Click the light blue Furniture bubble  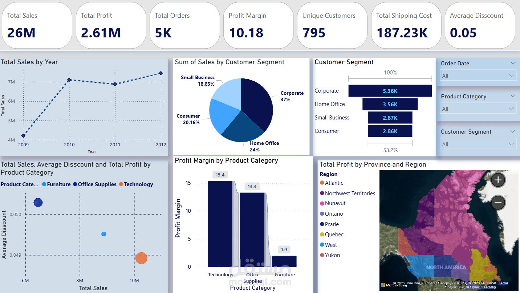(x=104, y=234)
